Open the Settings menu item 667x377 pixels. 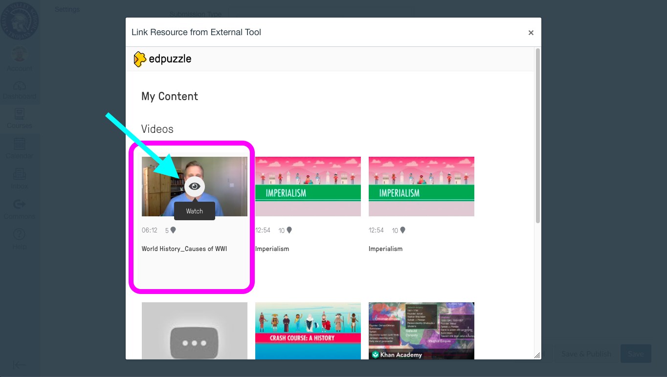(67, 9)
